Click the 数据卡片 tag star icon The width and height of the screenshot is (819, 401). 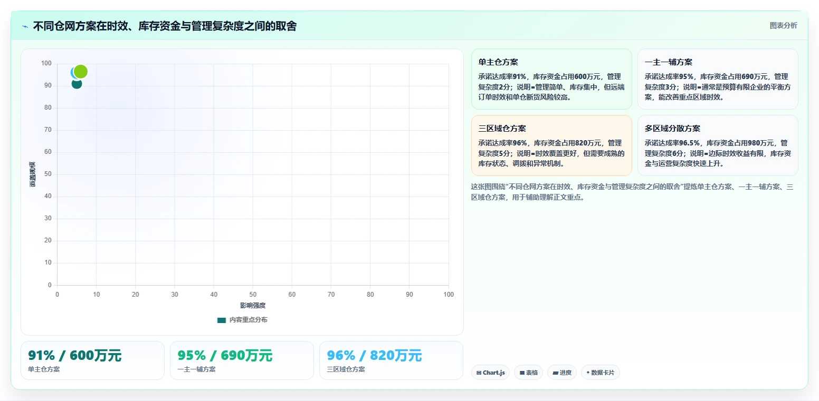tap(588, 373)
